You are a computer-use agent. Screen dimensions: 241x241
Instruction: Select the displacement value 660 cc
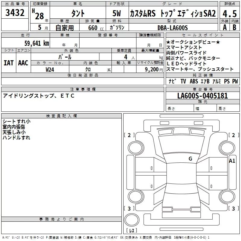tap(96, 28)
